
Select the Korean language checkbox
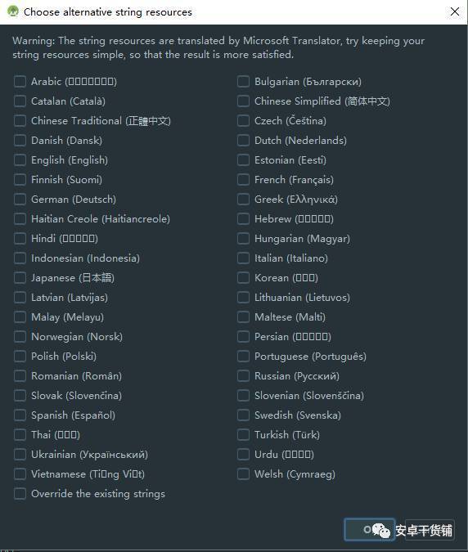[243, 278]
